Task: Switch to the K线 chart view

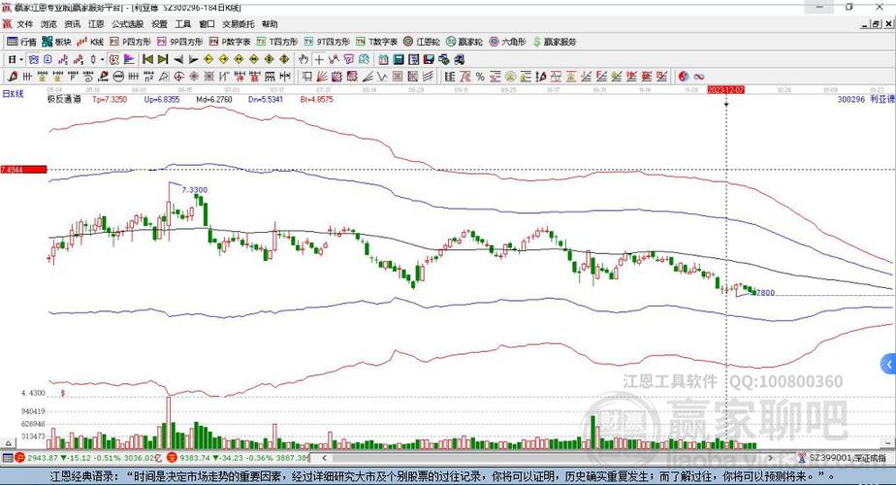Action: [90, 42]
